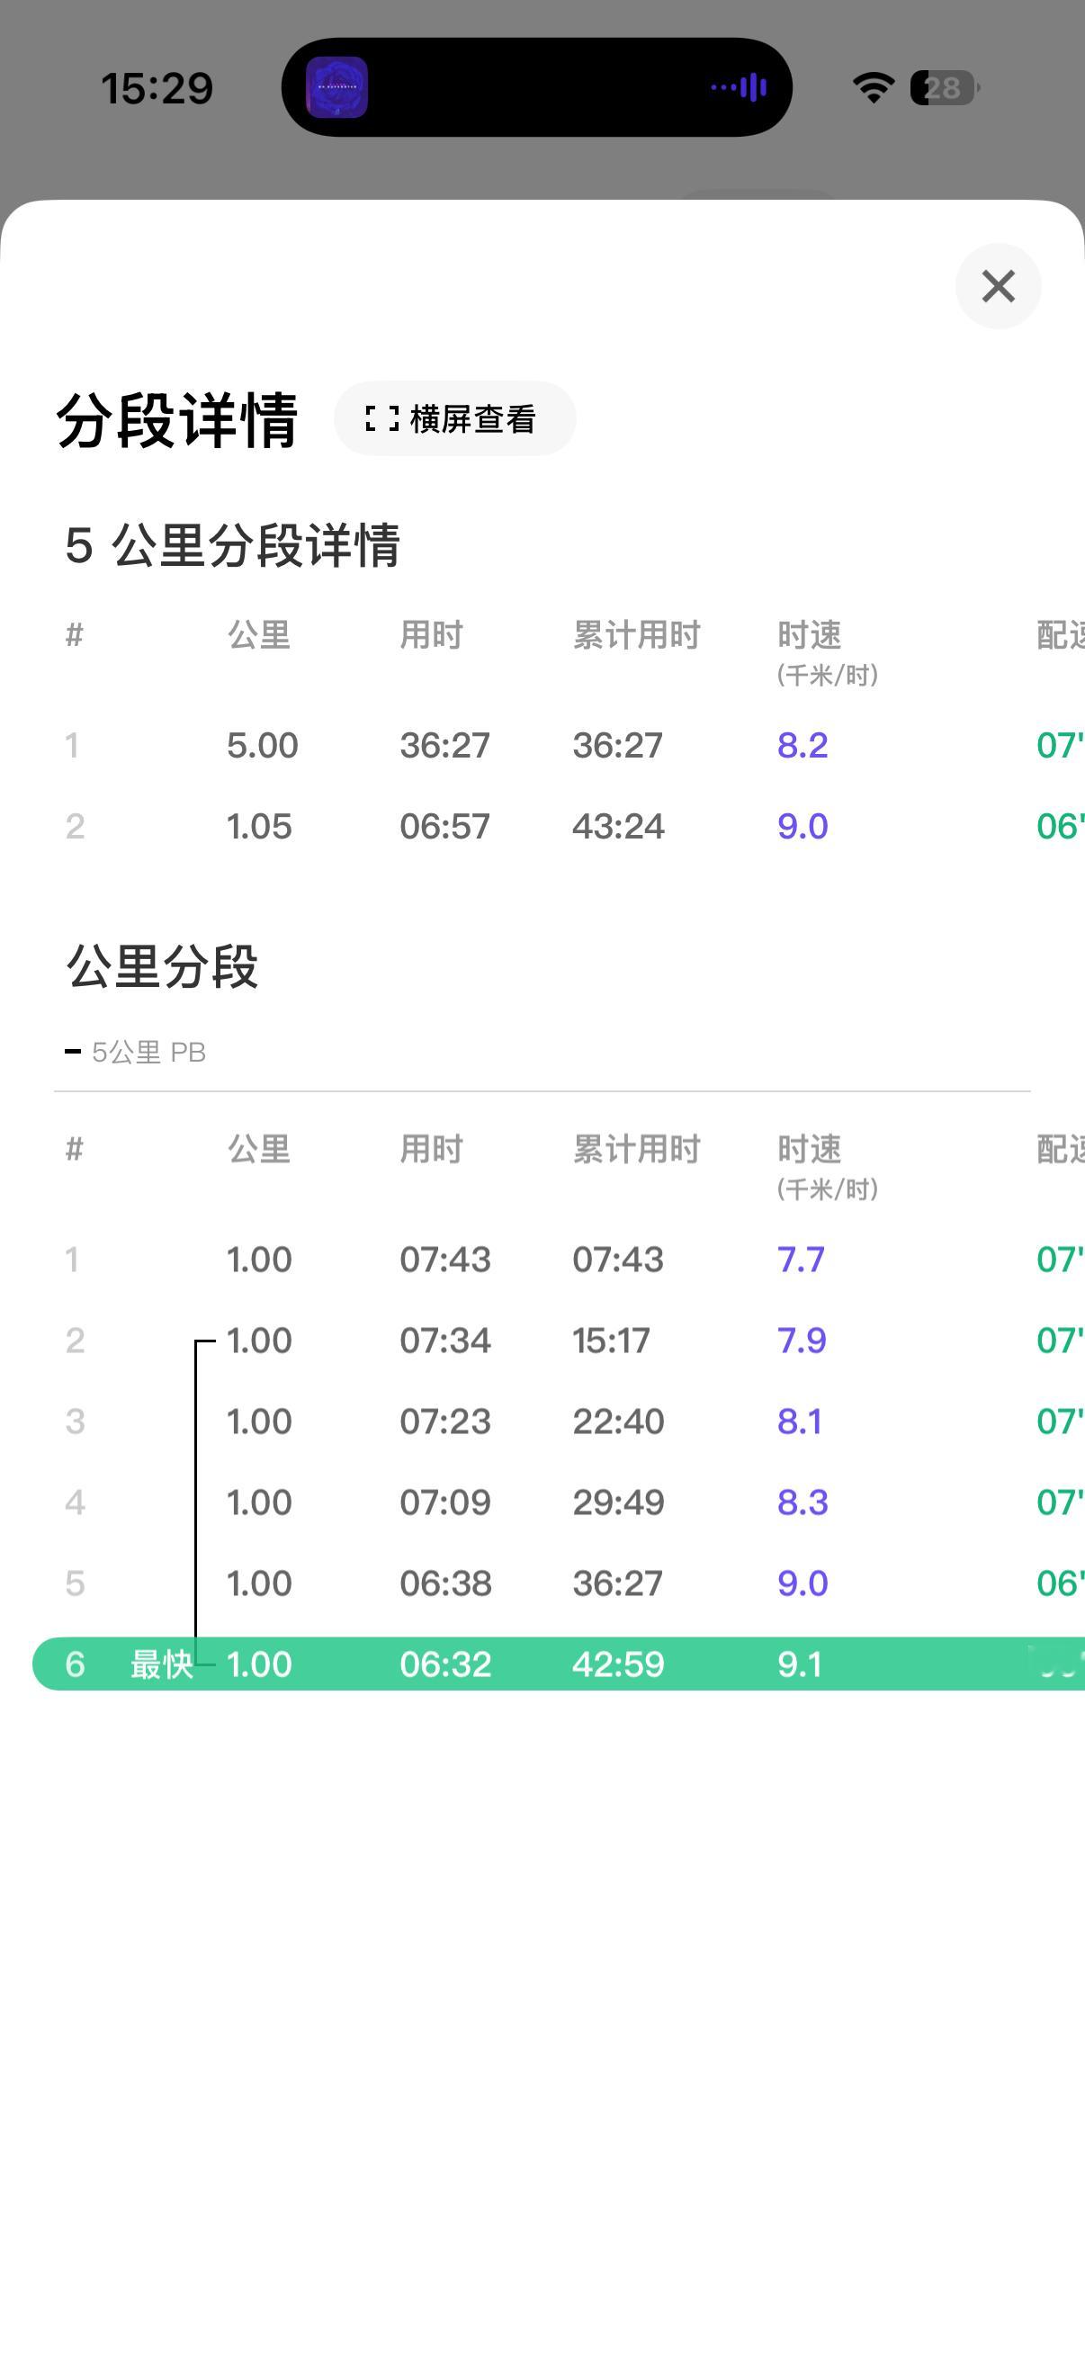Viewport: 1085px width, 2359px height.
Task: Tap speed value 8.1
Action: [799, 1422]
